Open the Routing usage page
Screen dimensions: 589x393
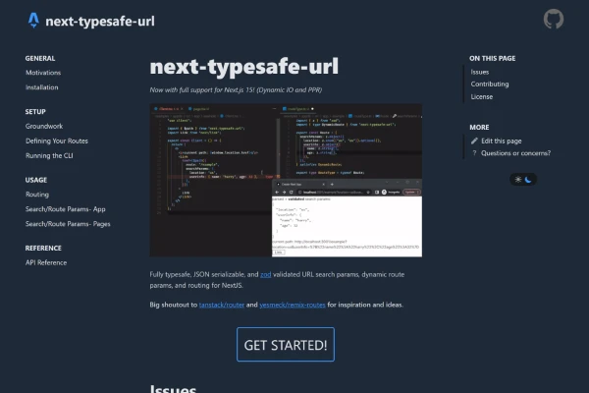[37, 195]
